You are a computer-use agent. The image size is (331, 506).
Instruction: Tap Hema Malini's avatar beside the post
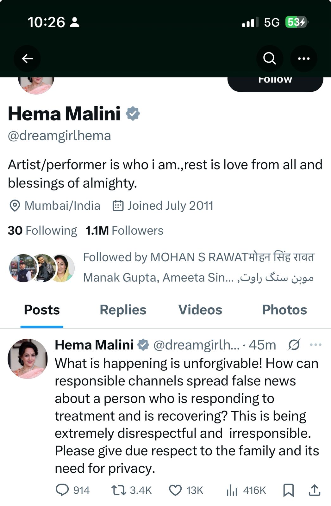coord(28,359)
